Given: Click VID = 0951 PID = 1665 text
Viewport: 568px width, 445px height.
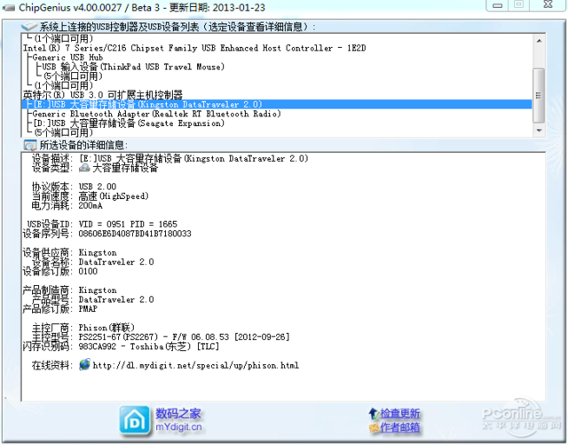Looking at the screenshot, I should tap(128, 224).
